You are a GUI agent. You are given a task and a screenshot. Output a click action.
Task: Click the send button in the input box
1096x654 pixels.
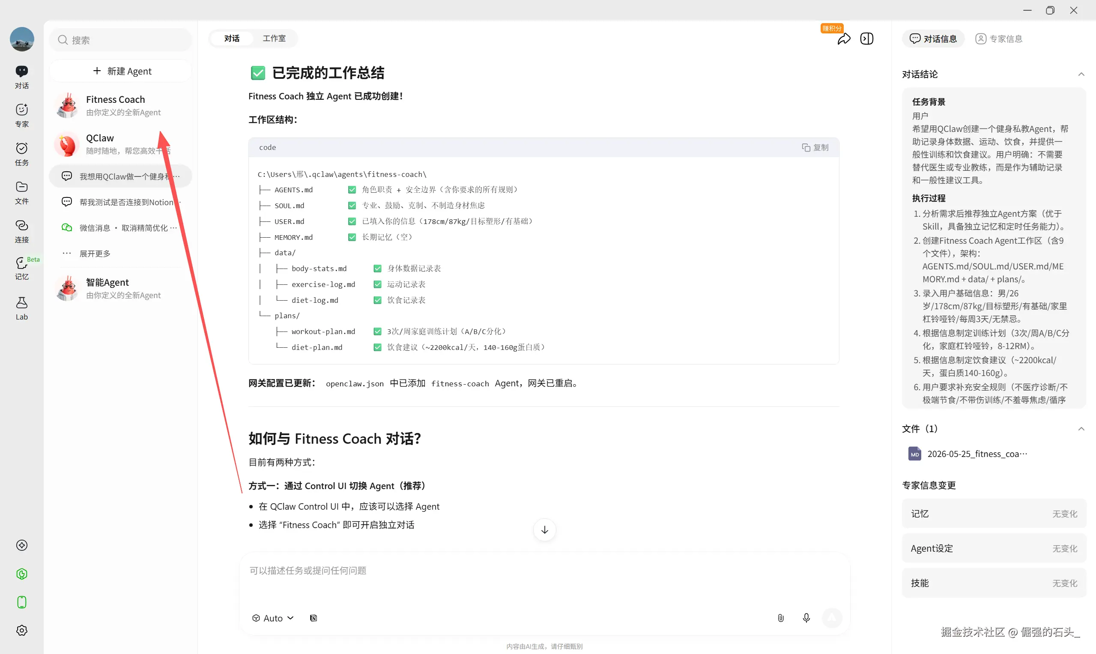pos(832,618)
